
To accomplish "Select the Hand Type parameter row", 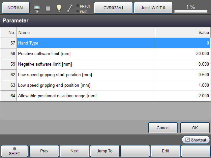I will pyautogui.click(x=86, y=43).
